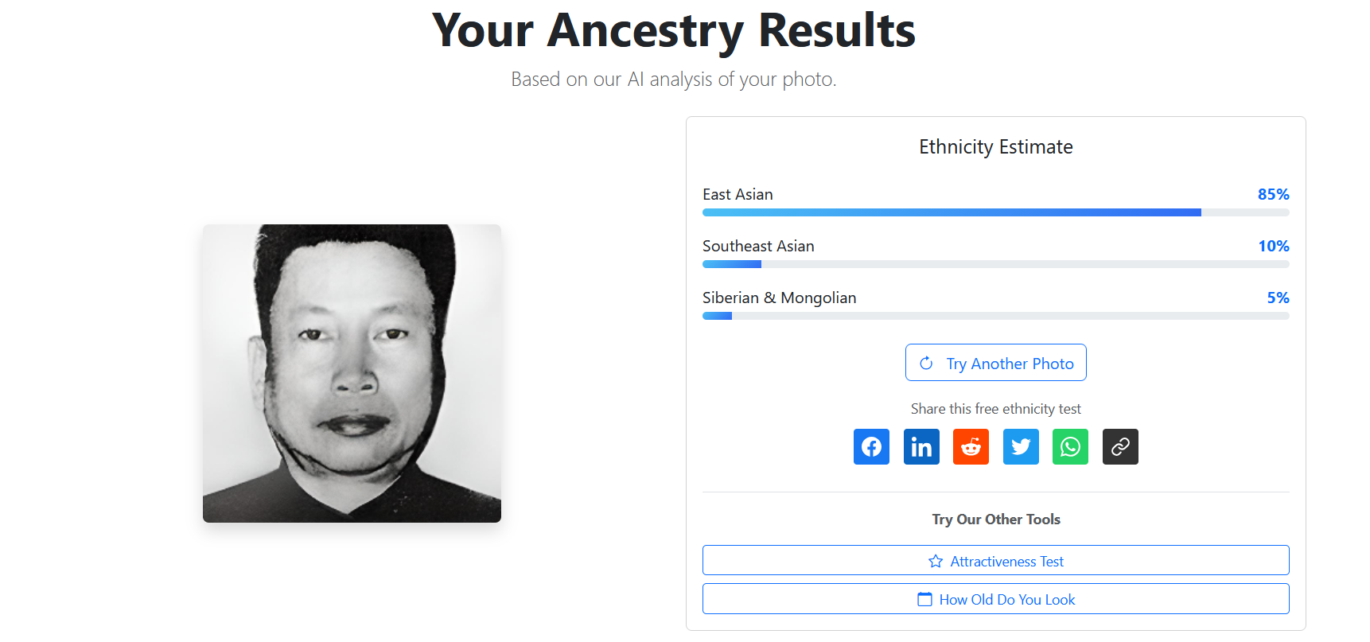Viewport: 1370px width, 642px height.
Task: Click the Share this free ethnicity test text
Action: tap(995, 409)
